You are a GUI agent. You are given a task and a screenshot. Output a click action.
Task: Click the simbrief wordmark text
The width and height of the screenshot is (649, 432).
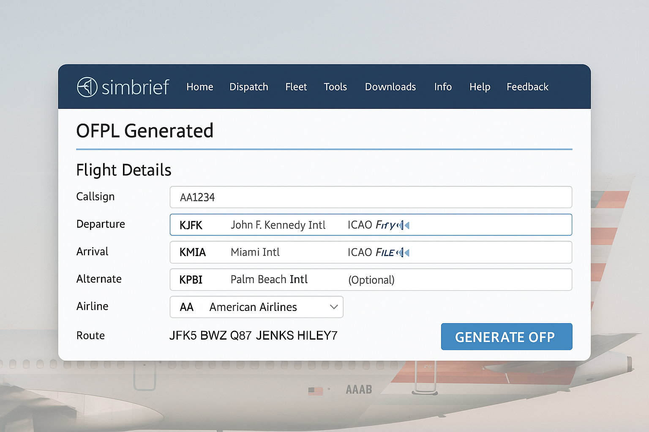[x=135, y=87]
